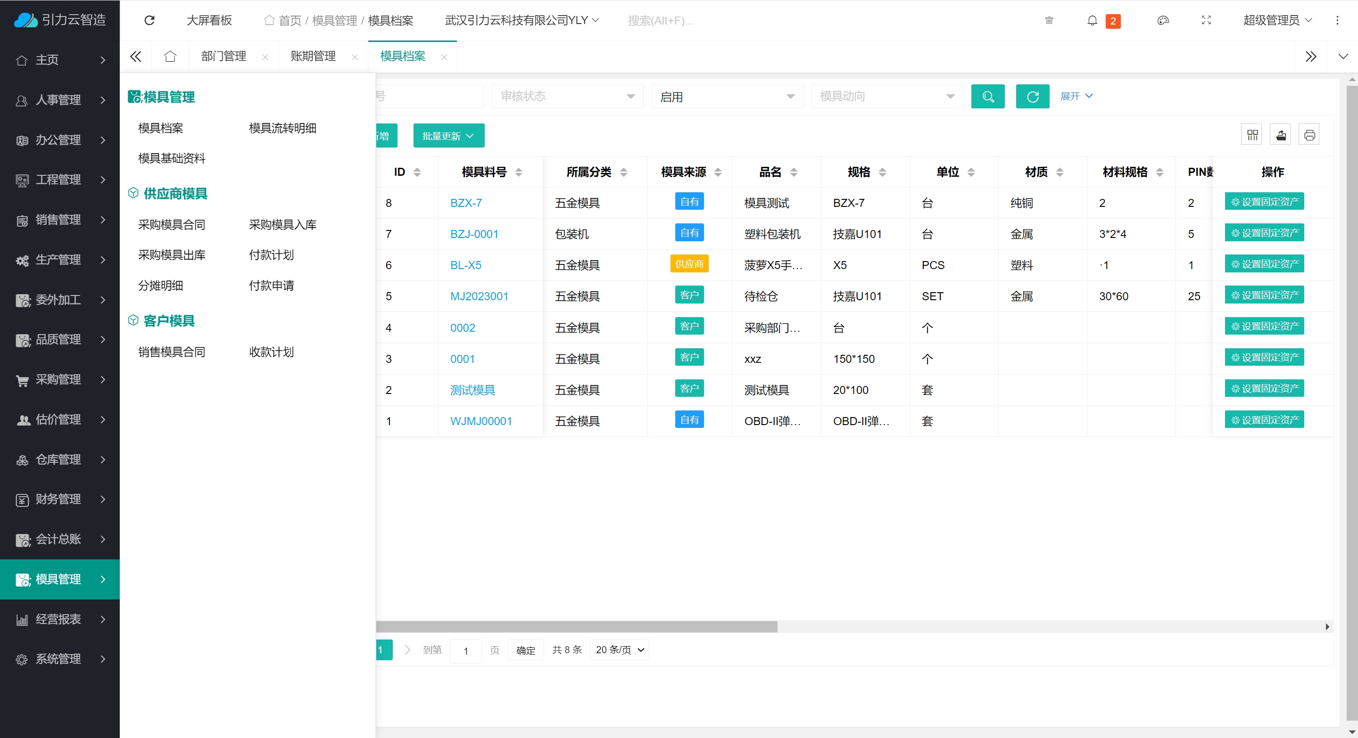Screen dimensions: 1358x738
Task: Sort by 模具料号 column arrows
Action: [x=519, y=172]
